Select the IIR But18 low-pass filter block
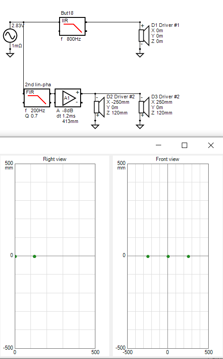 coord(72,26)
